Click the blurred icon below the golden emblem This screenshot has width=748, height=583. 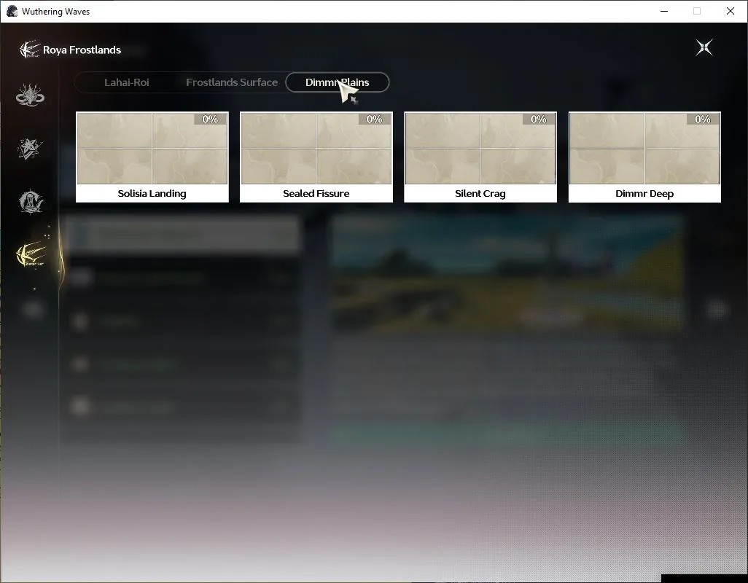tap(32, 310)
